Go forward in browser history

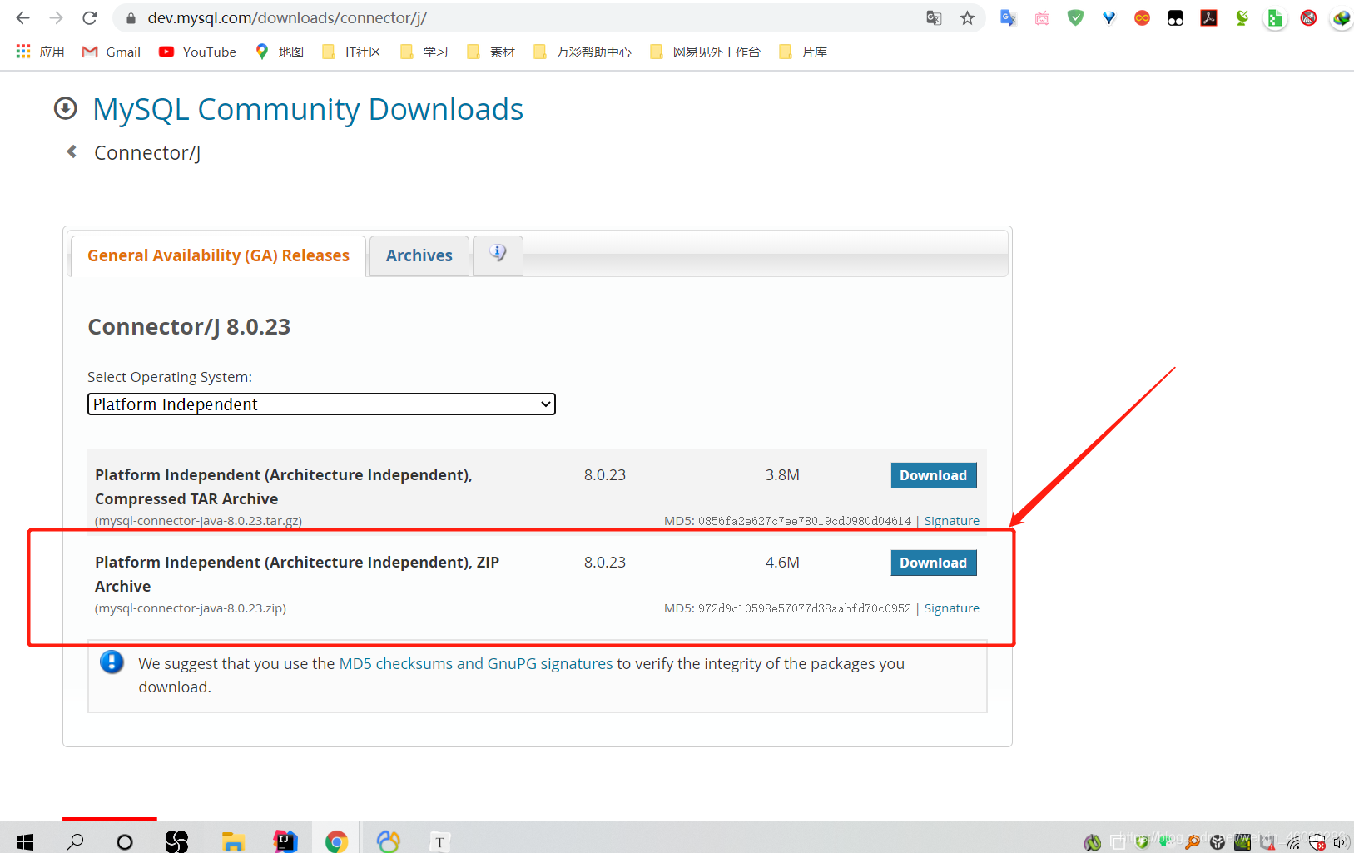coord(56,17)
